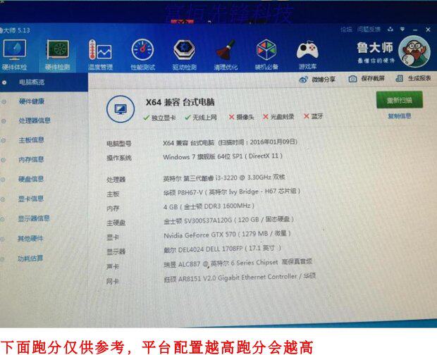Click the DELL 1708FP monitor value
Image resolution: width=437 pixels, height=355 pixels.
tap(223, 249)
